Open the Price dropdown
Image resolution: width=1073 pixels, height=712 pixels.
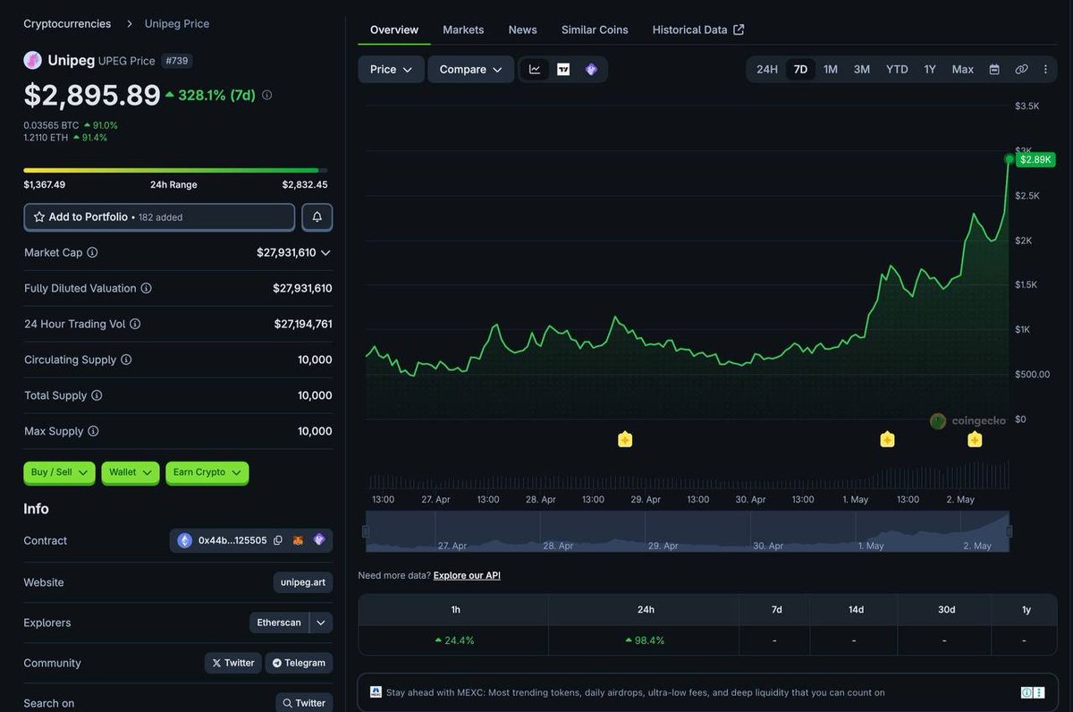[392, 70]
